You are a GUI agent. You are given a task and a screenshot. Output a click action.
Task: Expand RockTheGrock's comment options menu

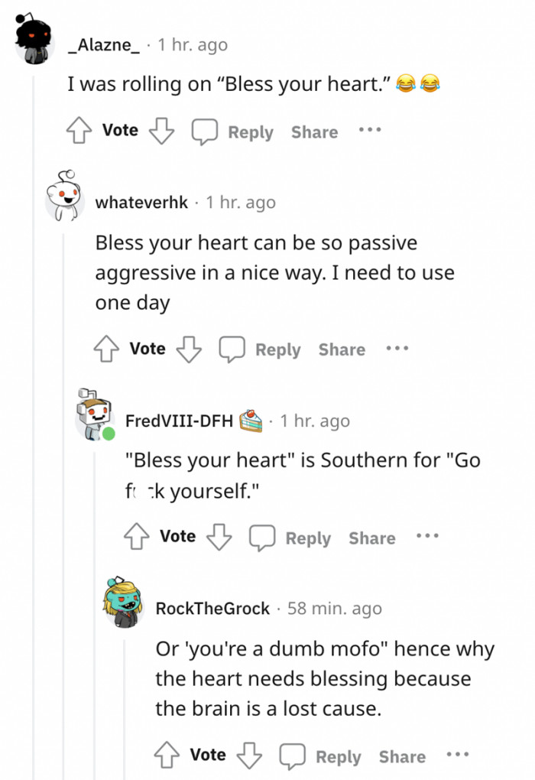tap(457, 753)
